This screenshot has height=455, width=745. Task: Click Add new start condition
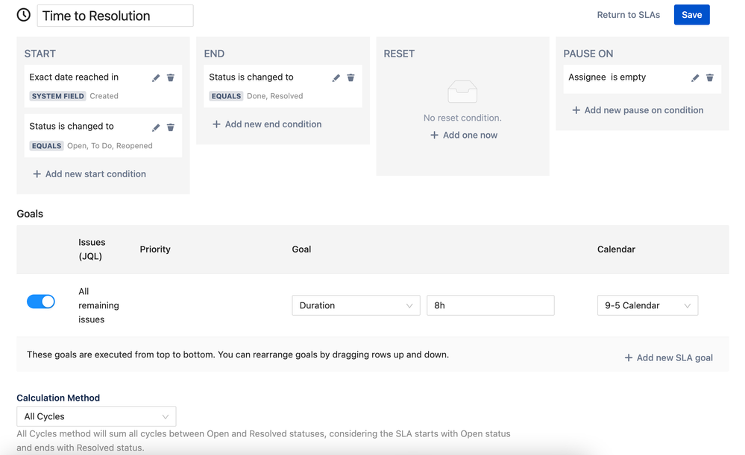(89, 174)
